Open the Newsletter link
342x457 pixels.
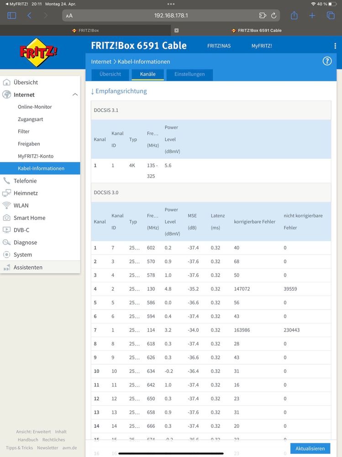pyautogui.click(x=47, y=448)
